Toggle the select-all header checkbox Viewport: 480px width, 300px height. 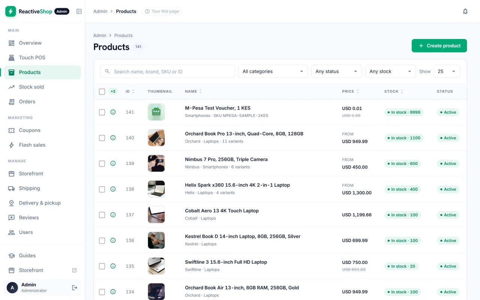pyautogui.click(x=102, y=91)
